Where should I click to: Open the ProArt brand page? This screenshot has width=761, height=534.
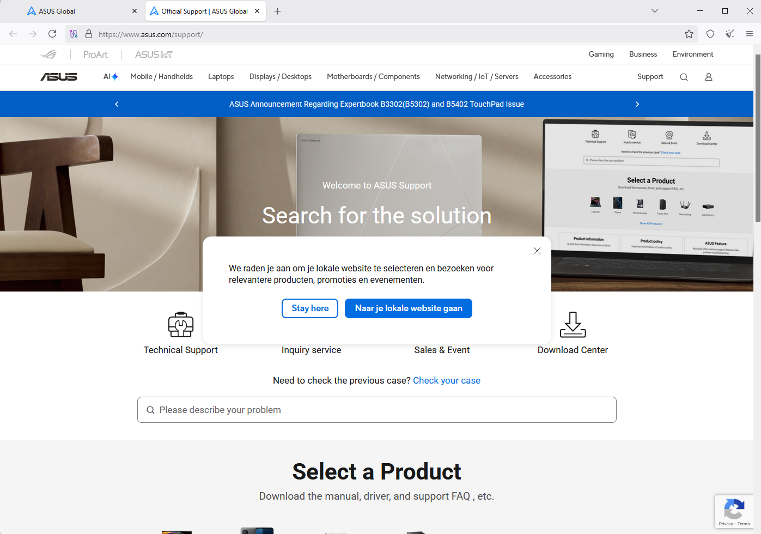[95, 54]
